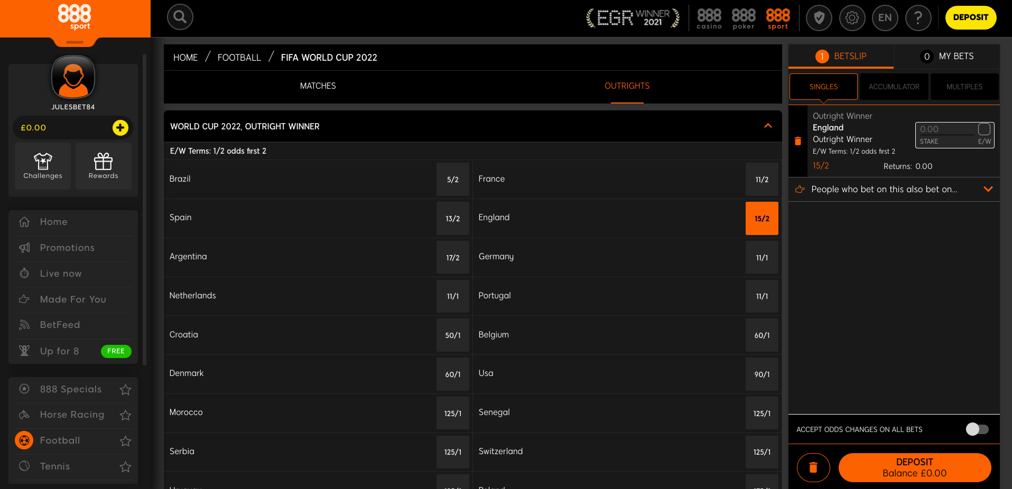Favorite Football with star icon
Screen dimensions: 1012x489
(x=125, y=441)
